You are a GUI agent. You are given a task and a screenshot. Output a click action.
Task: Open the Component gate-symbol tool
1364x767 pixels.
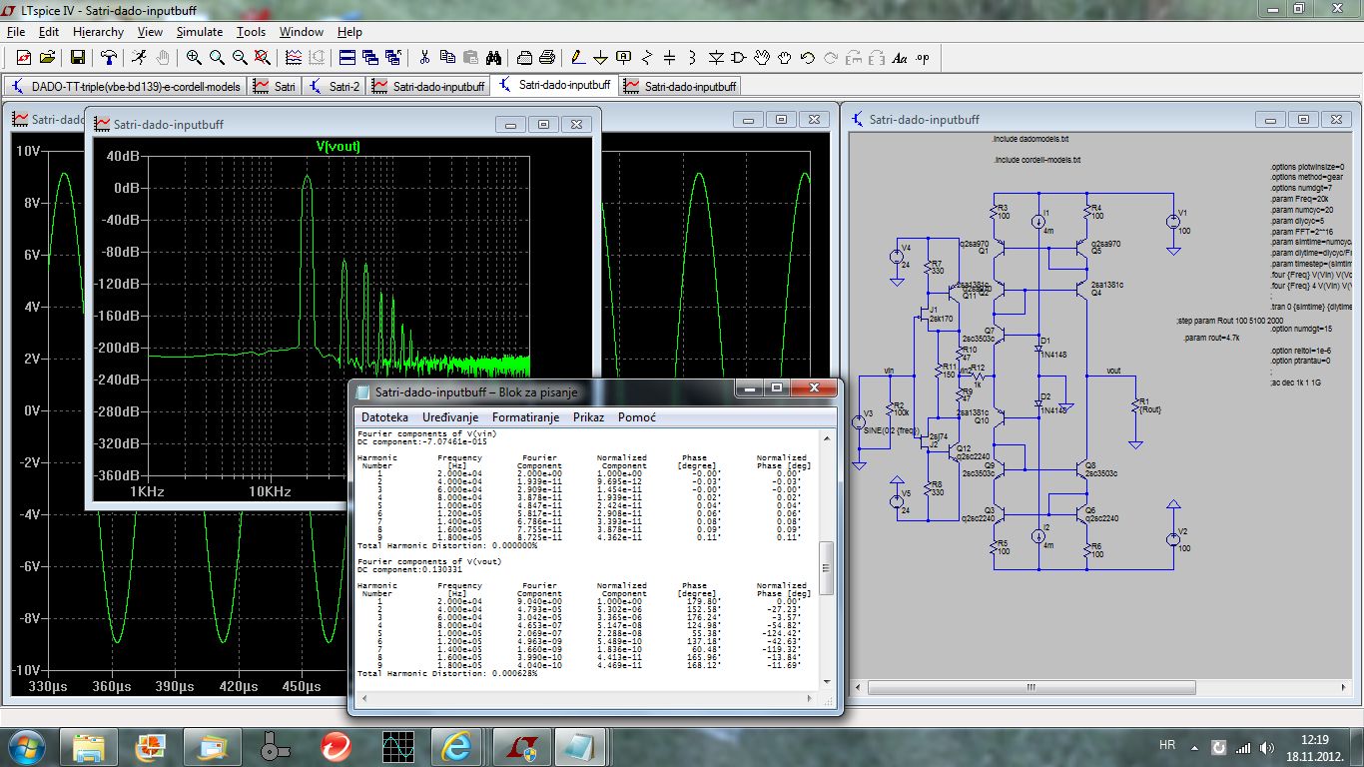click(x=739, y=57)
